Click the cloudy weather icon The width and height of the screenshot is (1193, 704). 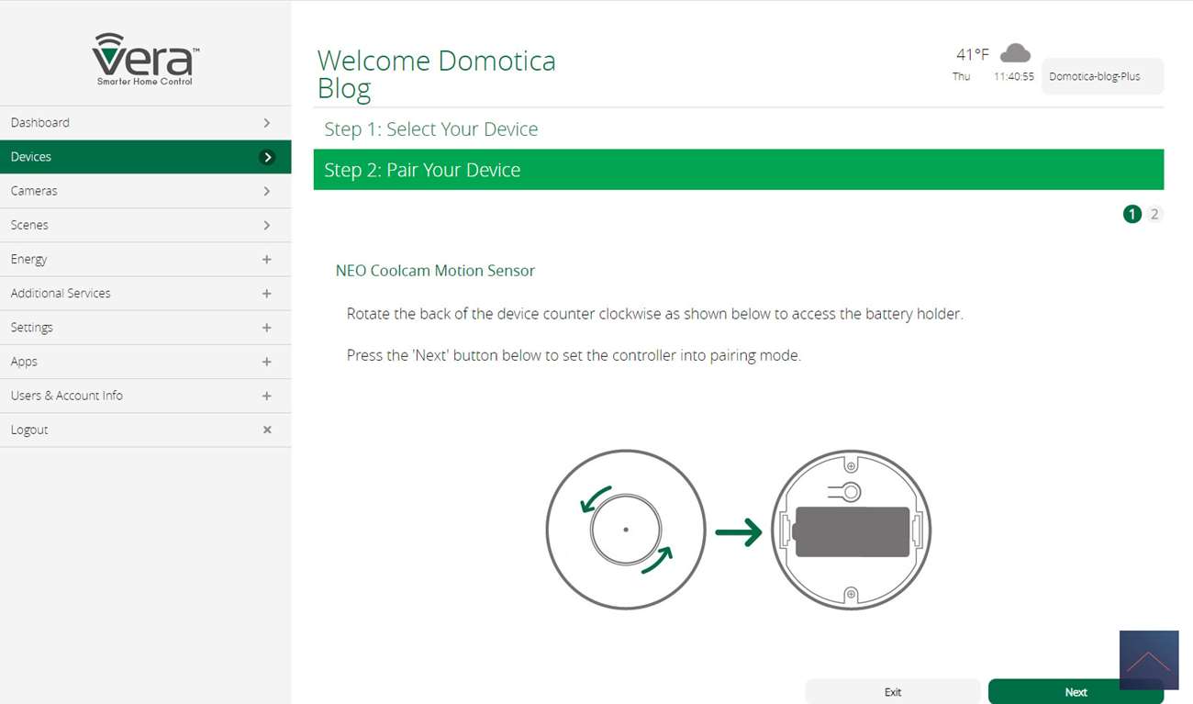pyautogui.click(x=1014, y=53)
